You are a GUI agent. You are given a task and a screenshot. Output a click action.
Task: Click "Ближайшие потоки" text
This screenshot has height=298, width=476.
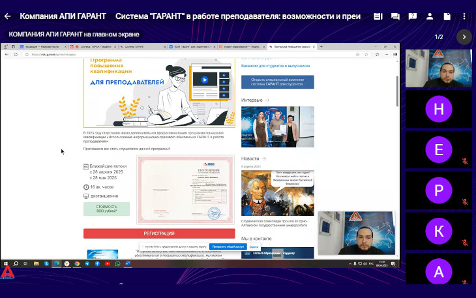108,166
